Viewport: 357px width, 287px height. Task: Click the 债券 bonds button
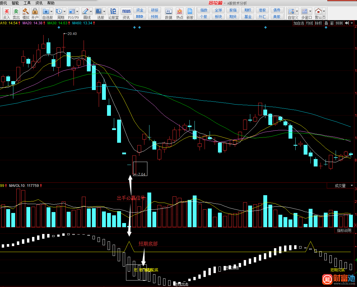coord(277,10)
